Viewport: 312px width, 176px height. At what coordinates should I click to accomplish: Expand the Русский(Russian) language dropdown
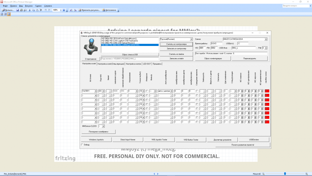191,39
